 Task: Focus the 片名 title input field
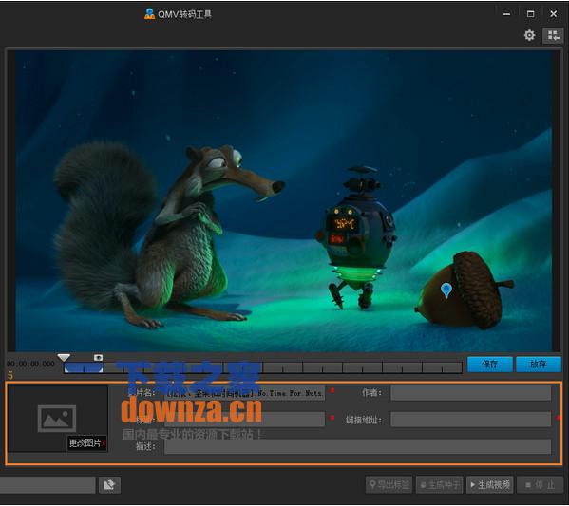245,393
